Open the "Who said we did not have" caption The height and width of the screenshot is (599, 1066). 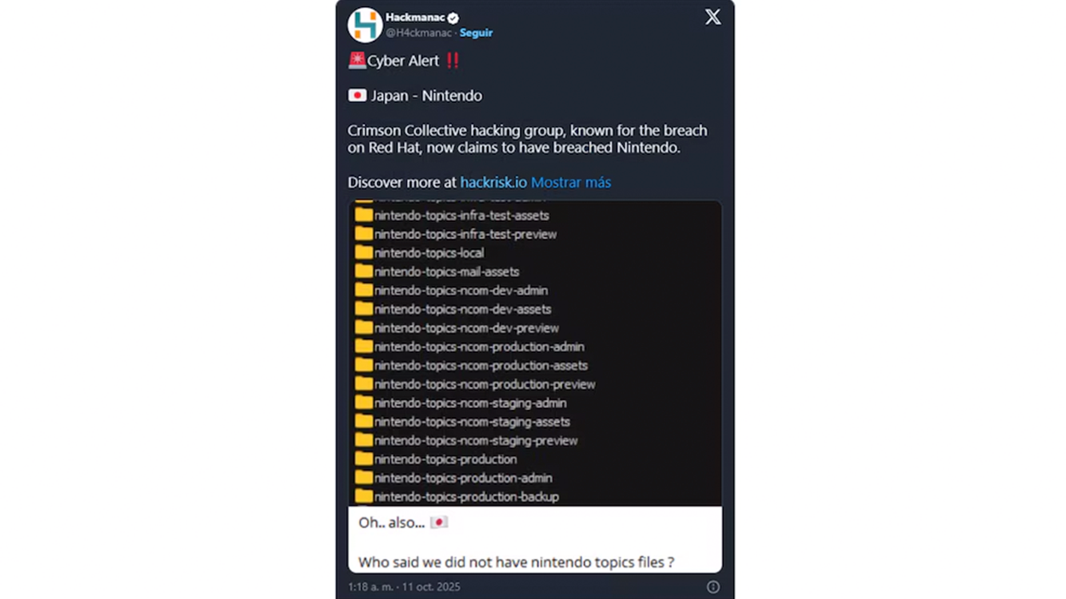tap(516, 562)
